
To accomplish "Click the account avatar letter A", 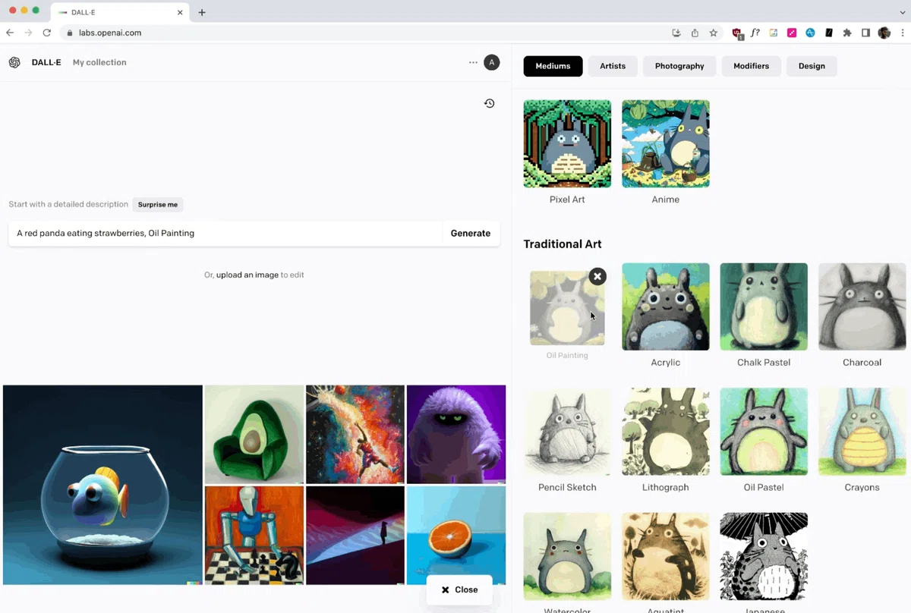I will point(492,62).
